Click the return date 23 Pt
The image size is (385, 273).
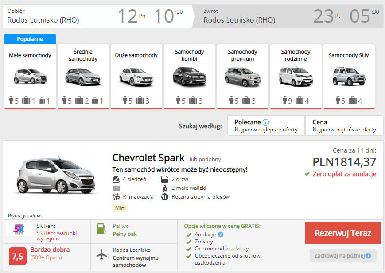click(327, 16)
